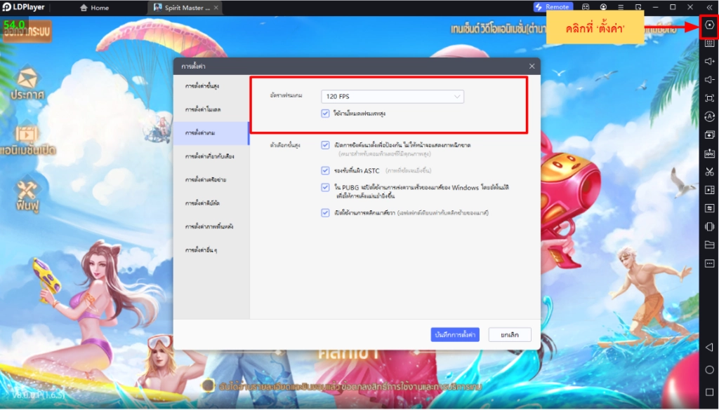Viewport: 719px width, 410px height.
Task: Expand the 120 FPS frame rate dropdown
Action: tap(393, 96)
